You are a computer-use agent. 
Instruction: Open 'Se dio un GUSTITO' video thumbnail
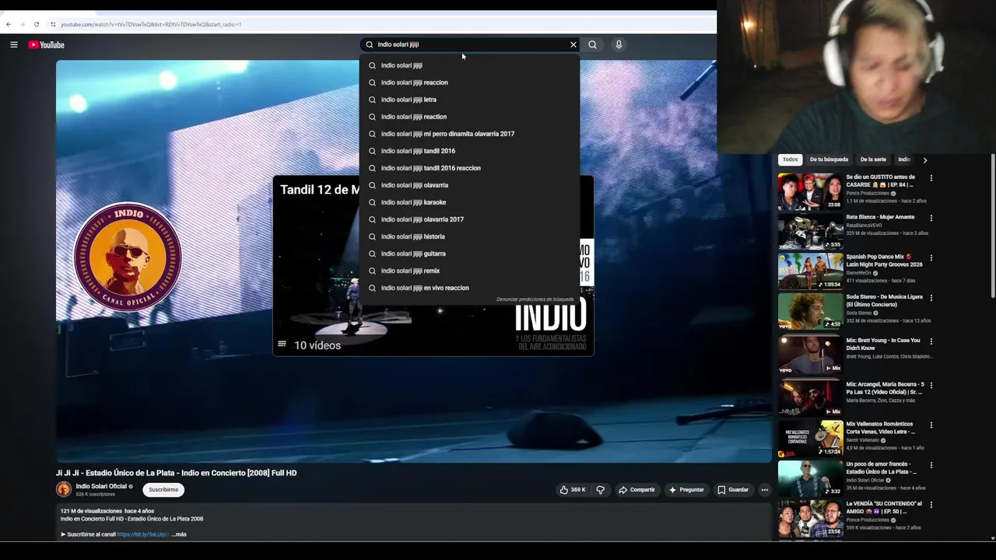(810, 191)
